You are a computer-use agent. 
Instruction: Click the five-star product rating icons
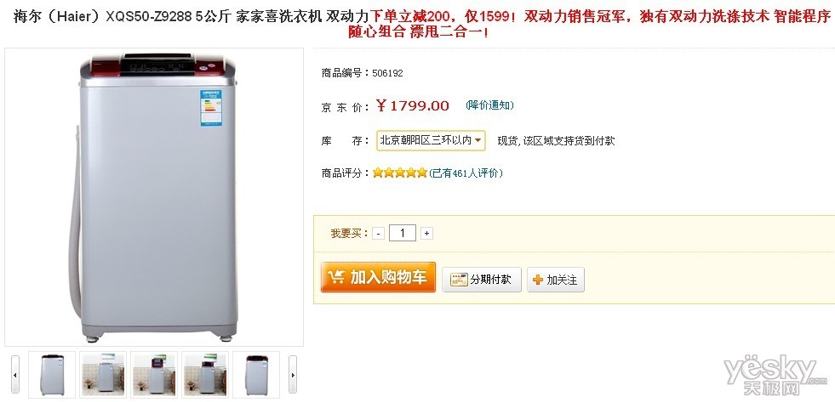pos(400,173)
